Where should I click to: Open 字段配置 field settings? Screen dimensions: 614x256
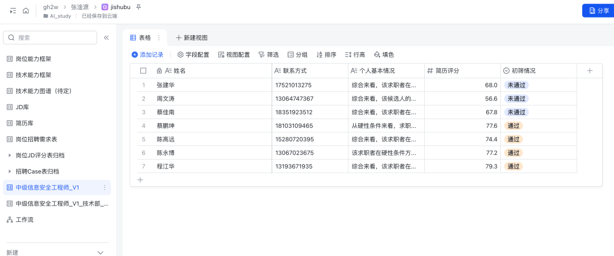(x=193, y=54)
